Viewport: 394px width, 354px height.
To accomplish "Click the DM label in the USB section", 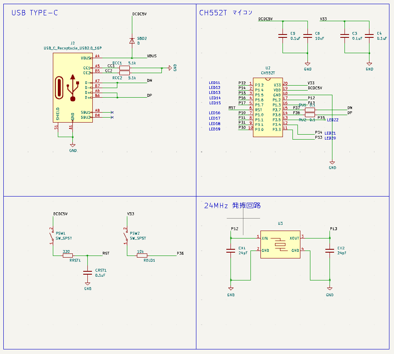I will 149,81.
